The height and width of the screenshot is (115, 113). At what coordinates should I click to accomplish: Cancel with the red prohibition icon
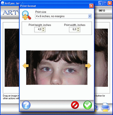coord(75,105)
